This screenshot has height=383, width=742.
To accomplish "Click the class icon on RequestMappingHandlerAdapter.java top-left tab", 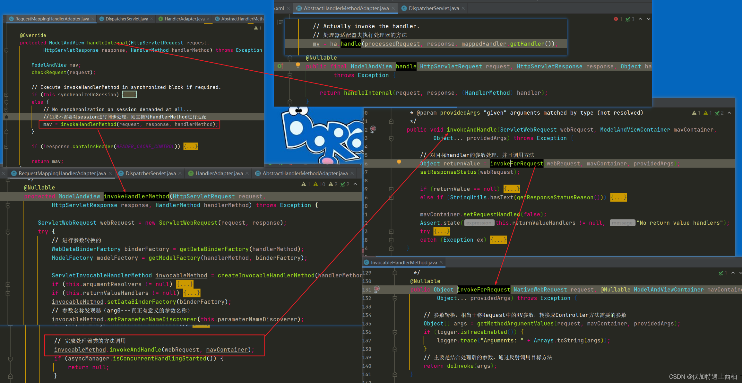I will click(x=12, y=19).
